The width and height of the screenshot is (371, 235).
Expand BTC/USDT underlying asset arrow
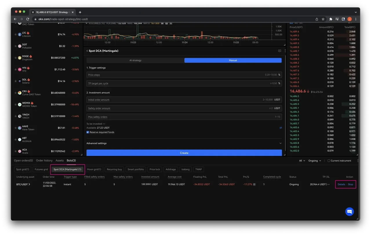(29, 184)
